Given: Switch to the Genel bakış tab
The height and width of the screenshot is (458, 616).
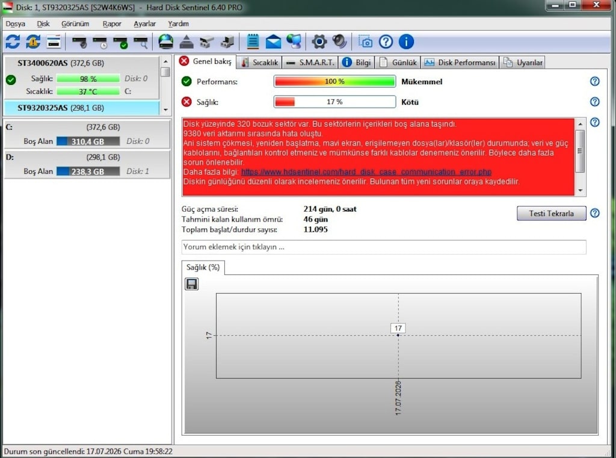Looking at the screenshot, I should [205, 61].
